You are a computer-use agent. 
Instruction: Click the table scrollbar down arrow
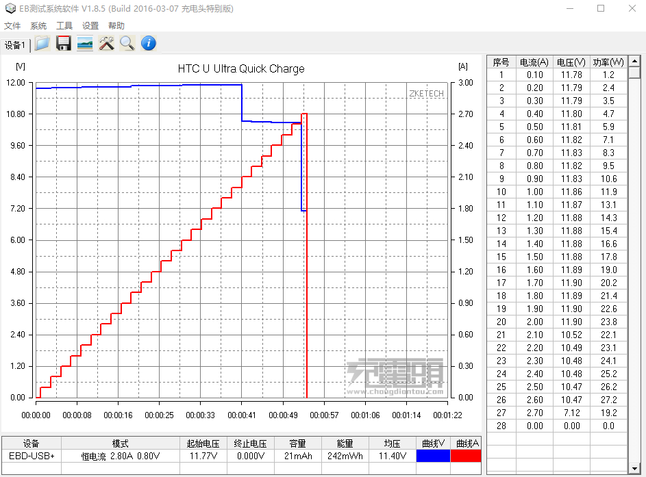pos(634,469)
